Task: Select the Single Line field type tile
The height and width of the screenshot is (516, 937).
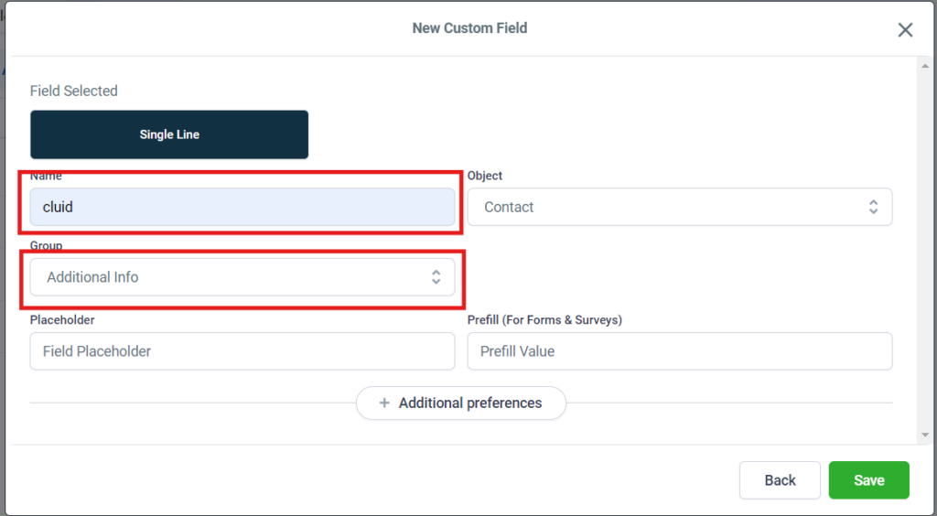Action: click(x=169, y=134)
